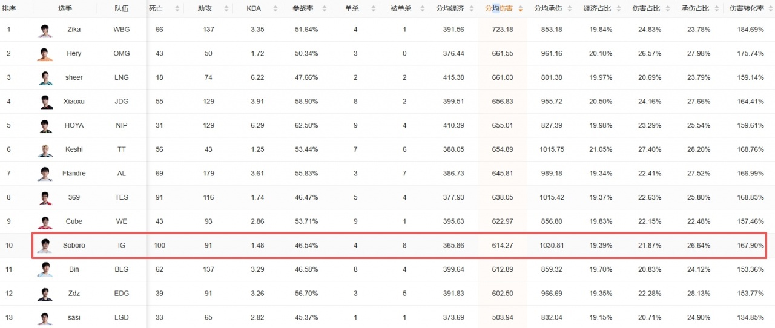
Task: Click Flandre's 助攻 value 179
Action: click(x=208, y=173)
